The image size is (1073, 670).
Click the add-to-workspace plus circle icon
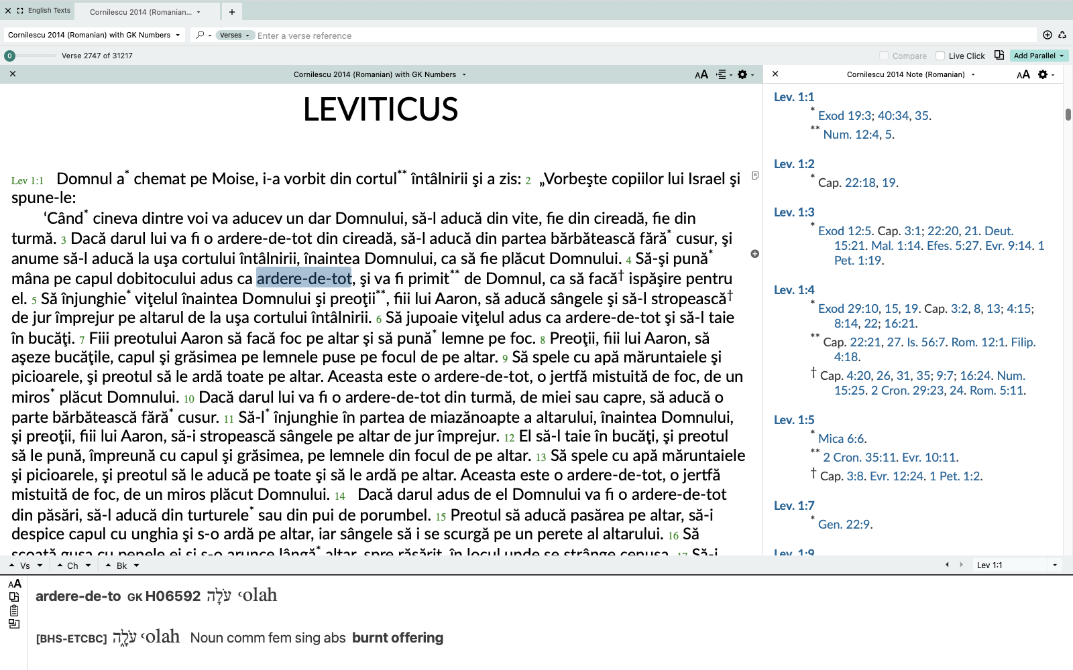(1048, 35)
